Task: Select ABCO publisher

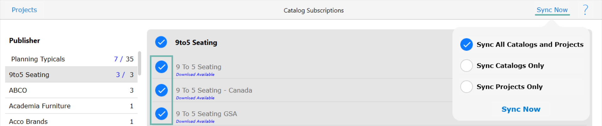Action: [71, 90]
